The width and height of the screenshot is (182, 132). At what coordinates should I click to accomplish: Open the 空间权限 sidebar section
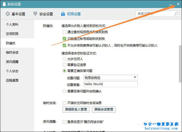12,34
